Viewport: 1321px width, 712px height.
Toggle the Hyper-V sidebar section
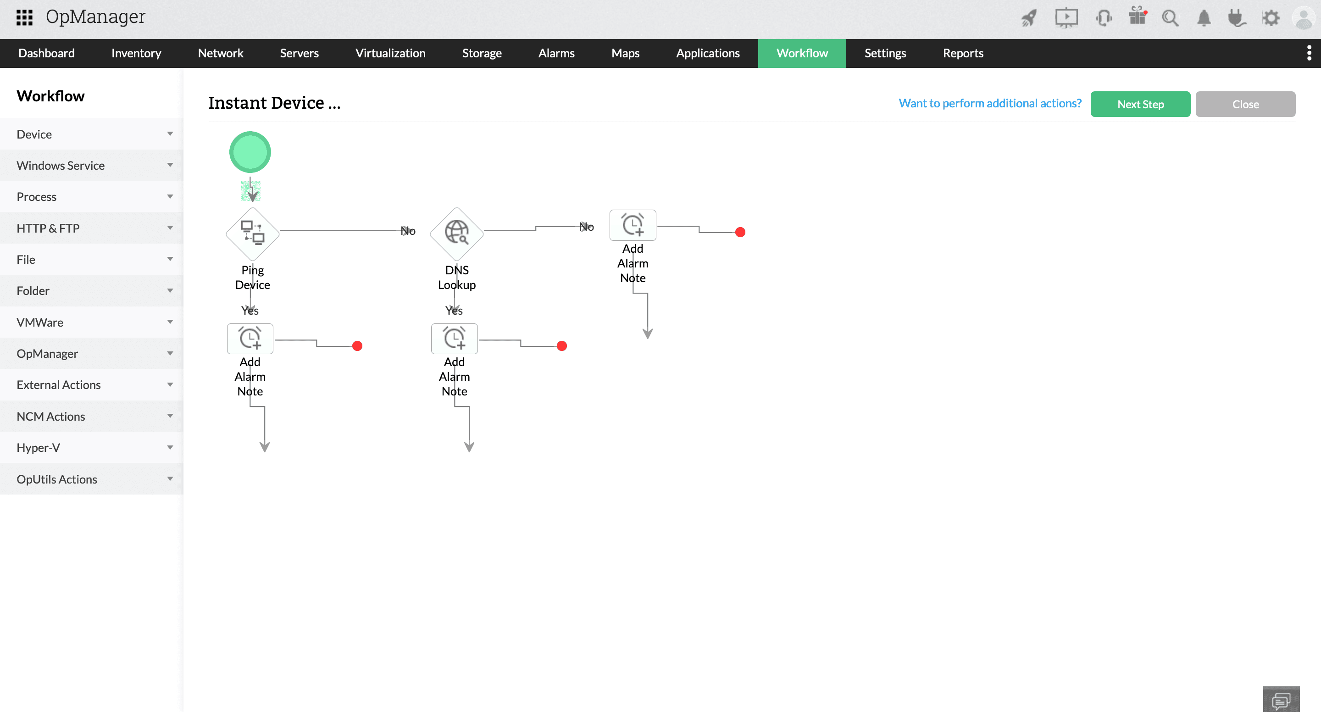coord(91,447)
